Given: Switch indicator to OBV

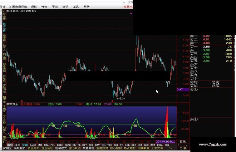Looking at the screenshot, I should [x=85, y=145].
